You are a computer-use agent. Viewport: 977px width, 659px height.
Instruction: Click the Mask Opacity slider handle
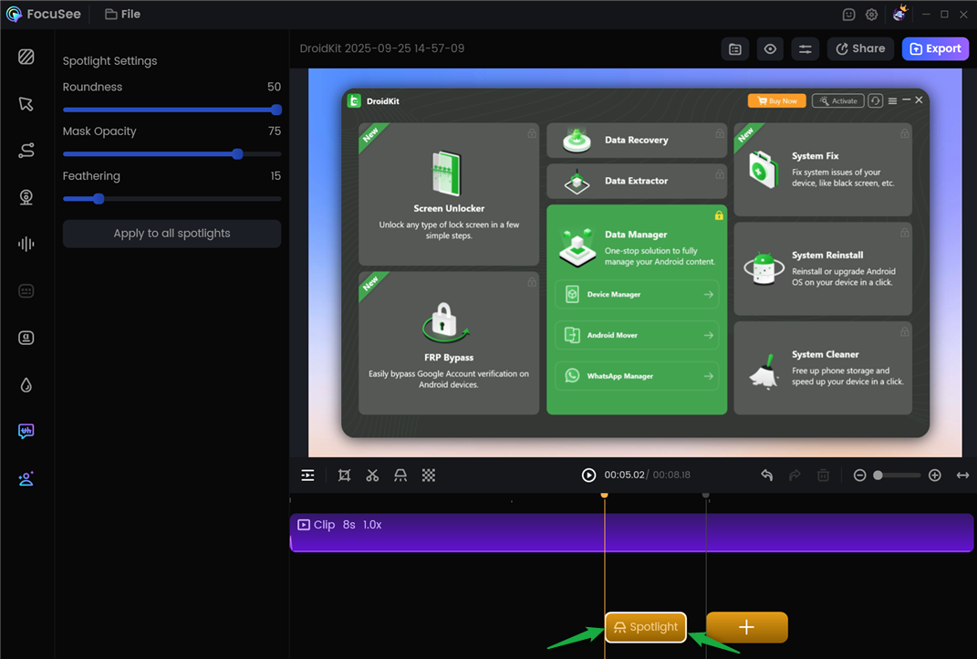point(238,154)
